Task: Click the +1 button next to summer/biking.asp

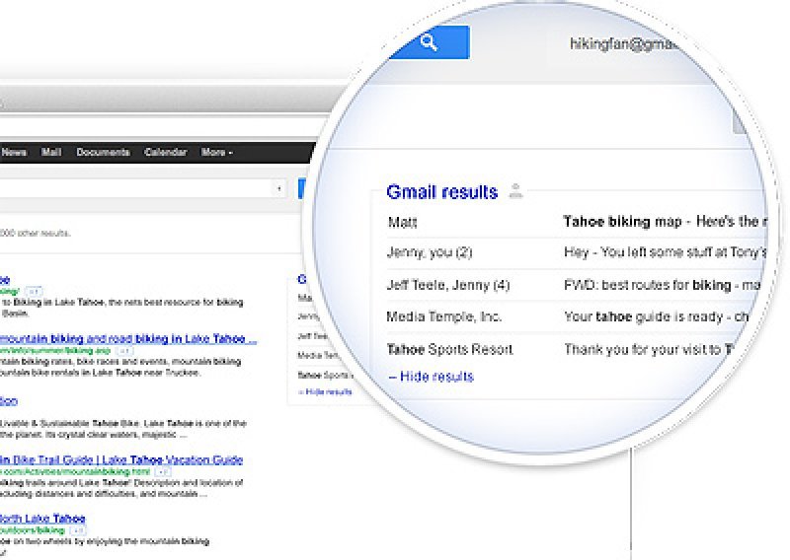Action: pyautogui.click(x=124, y=351)
